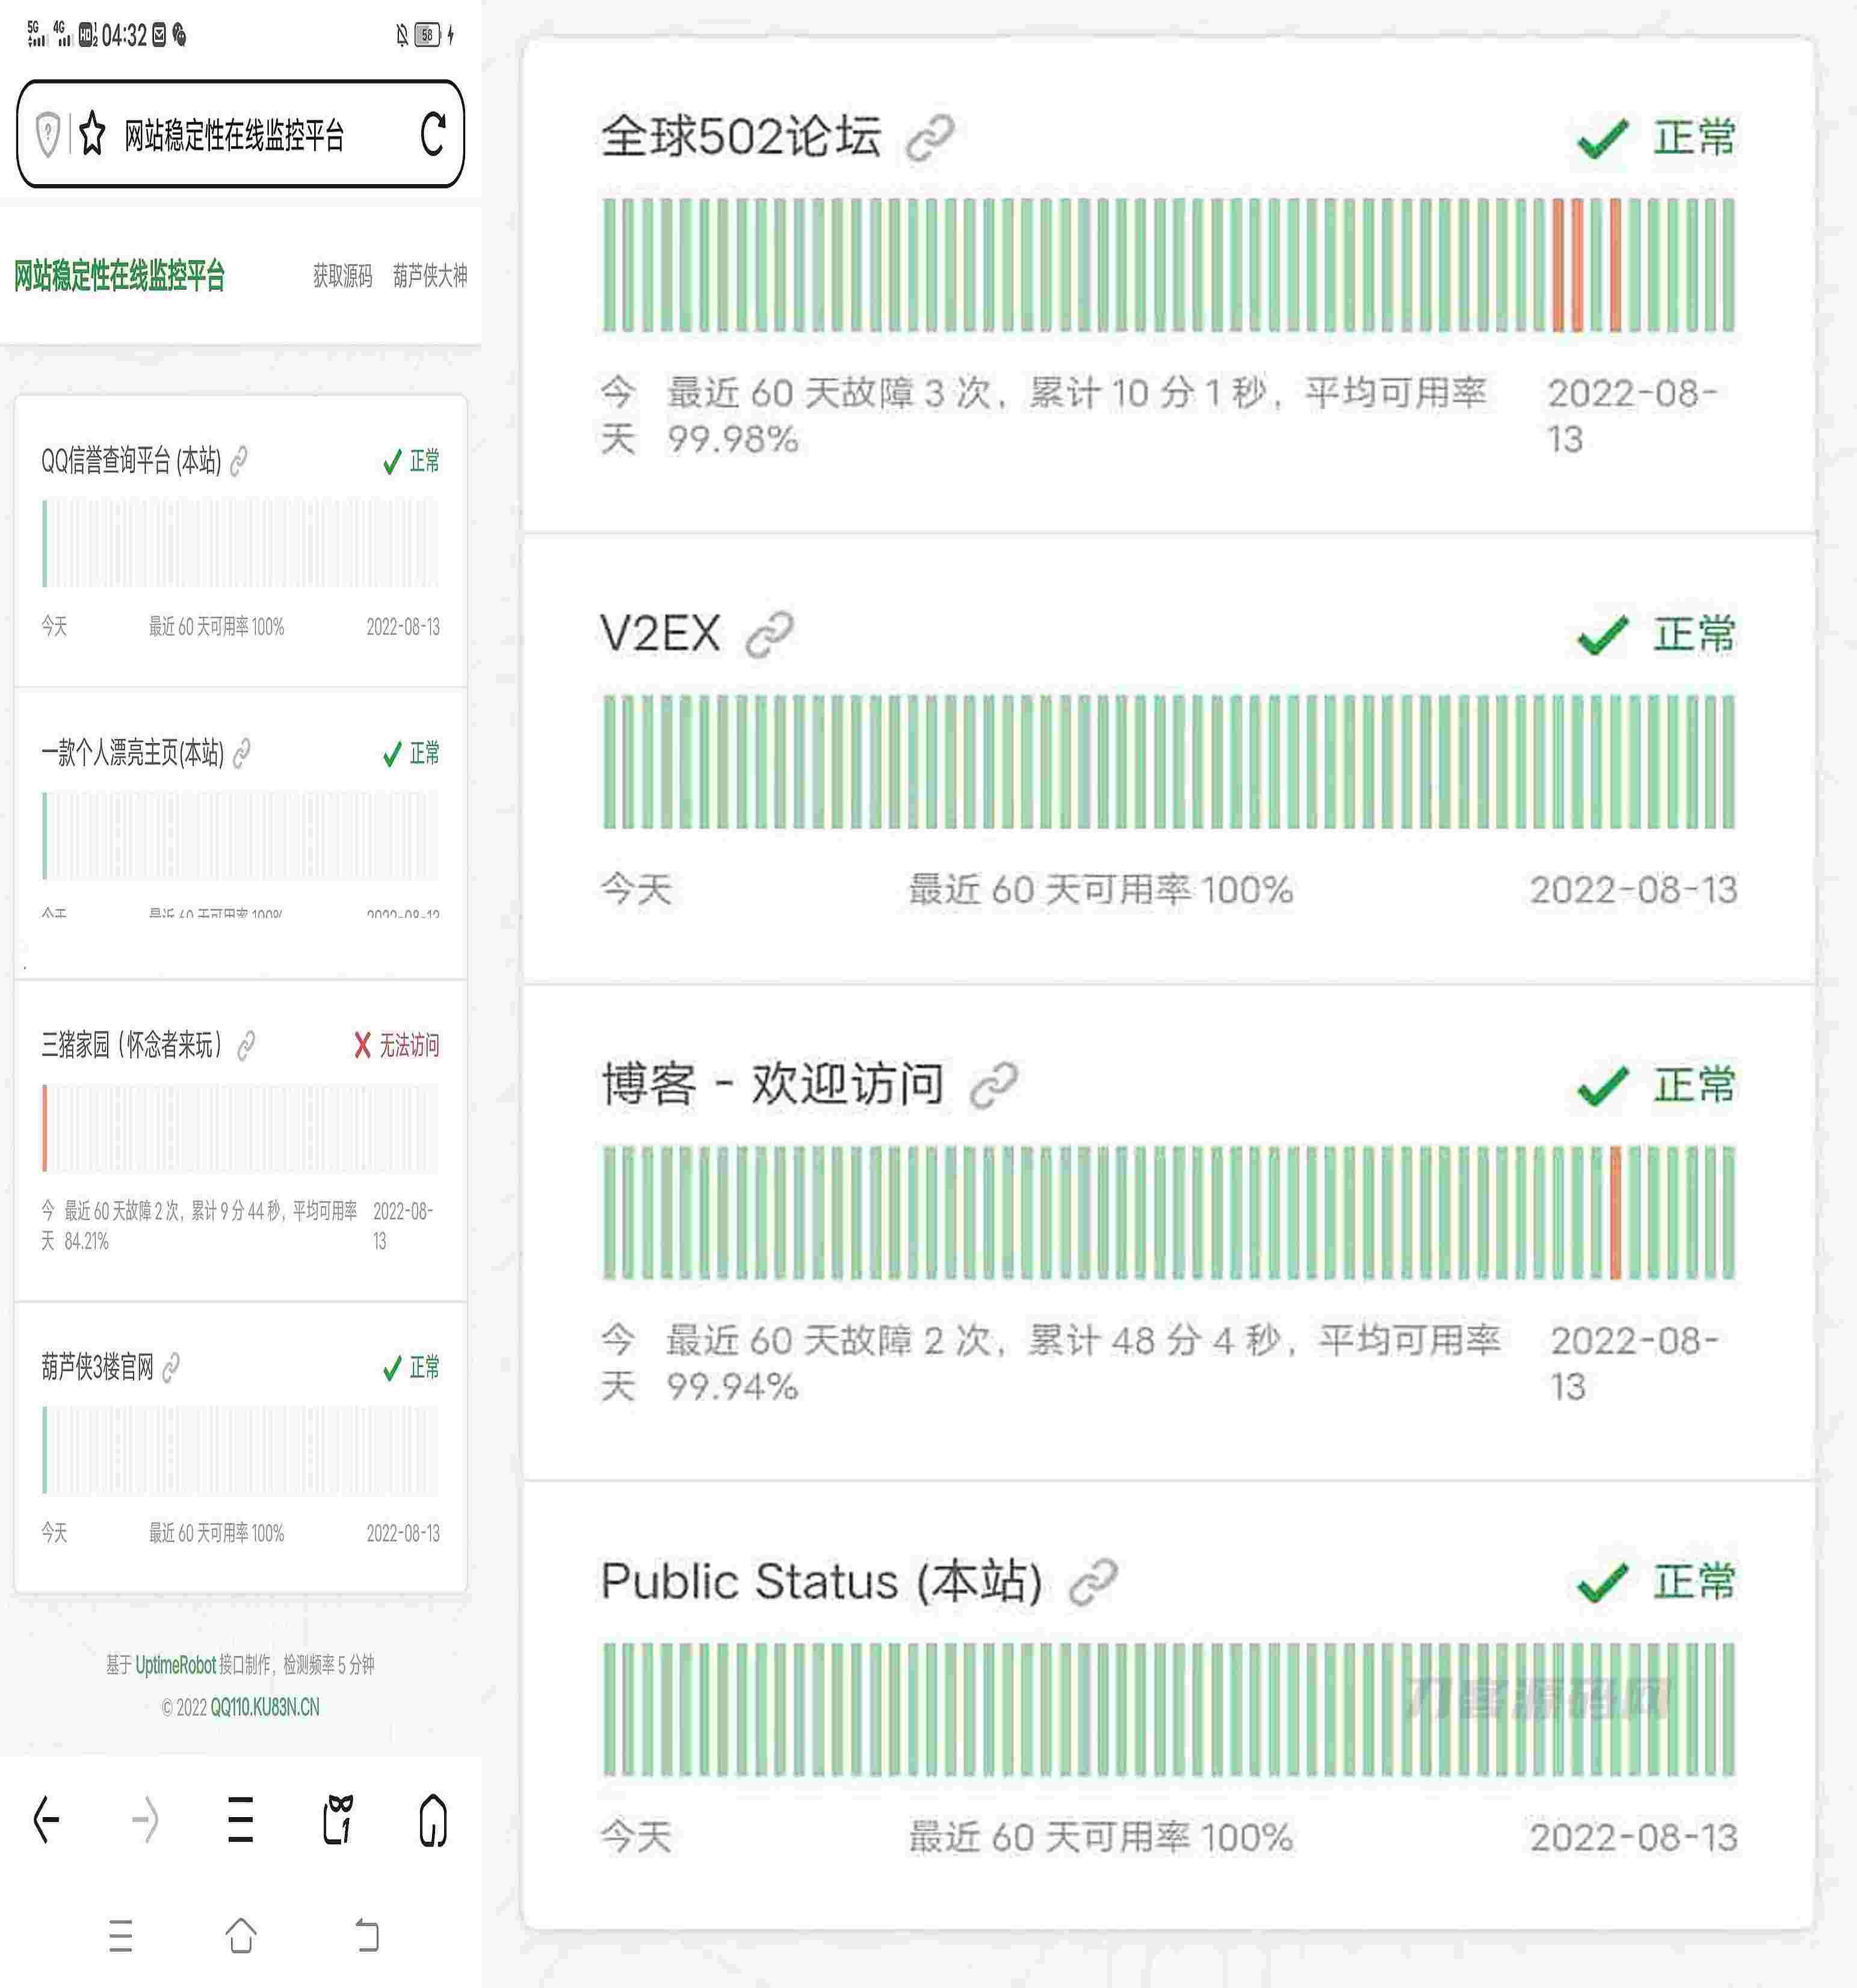Viewport: 1857px width, 1988px height.
Task: Open the browser menu button in bottom toolbar
Action: click(240, 1819)
